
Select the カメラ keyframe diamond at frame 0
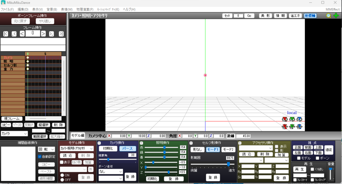click(x=28, y=58)
